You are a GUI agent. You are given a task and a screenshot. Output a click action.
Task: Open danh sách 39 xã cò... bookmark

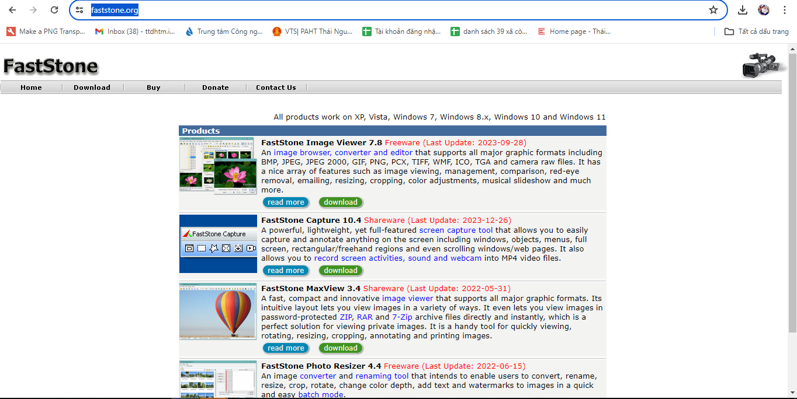pos(490,32)
